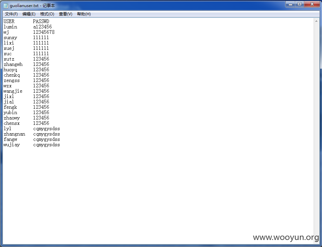Click 123456 in the zengss row
The image size is (322, 247).
[x=41, y=80]
